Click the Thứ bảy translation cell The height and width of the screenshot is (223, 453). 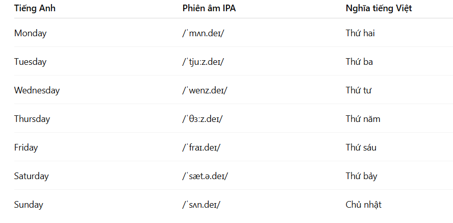[x=361, y=176]
